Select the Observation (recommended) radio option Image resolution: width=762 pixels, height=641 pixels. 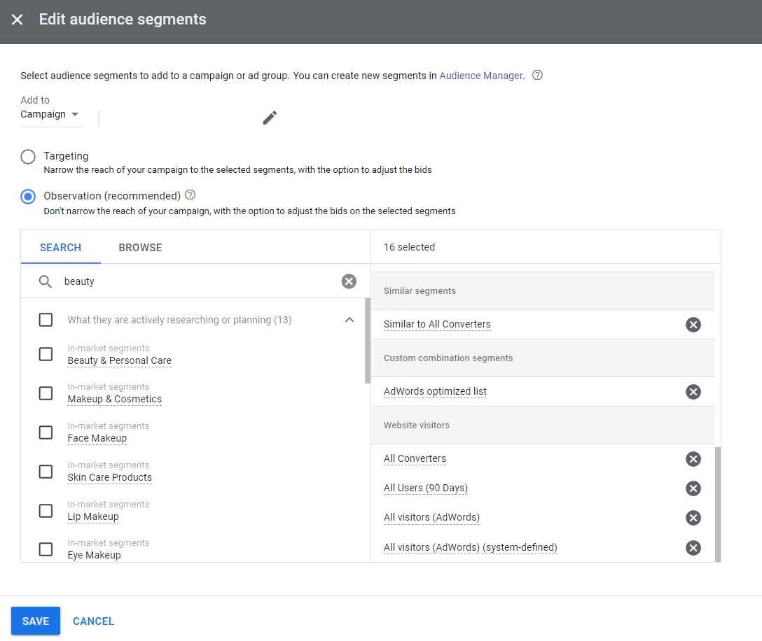[x=28, y=197]
